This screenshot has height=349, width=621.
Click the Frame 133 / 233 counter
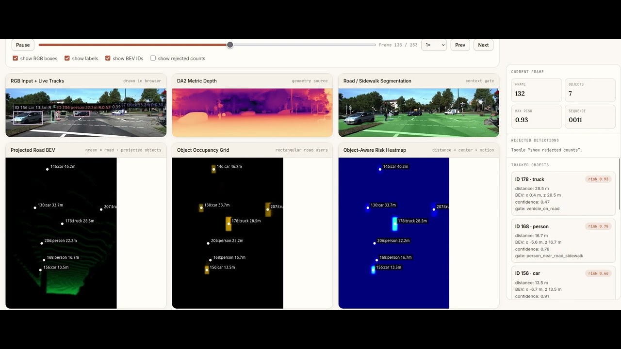click(398, 45)
